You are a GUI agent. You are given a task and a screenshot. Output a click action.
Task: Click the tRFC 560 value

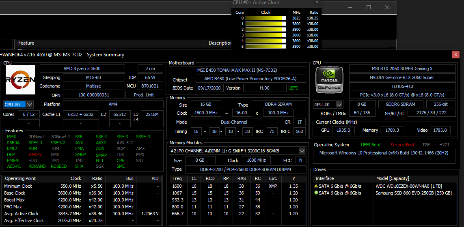click(x=300, y=131)
